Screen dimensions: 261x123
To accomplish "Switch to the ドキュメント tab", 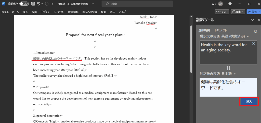I will (220, 30).
